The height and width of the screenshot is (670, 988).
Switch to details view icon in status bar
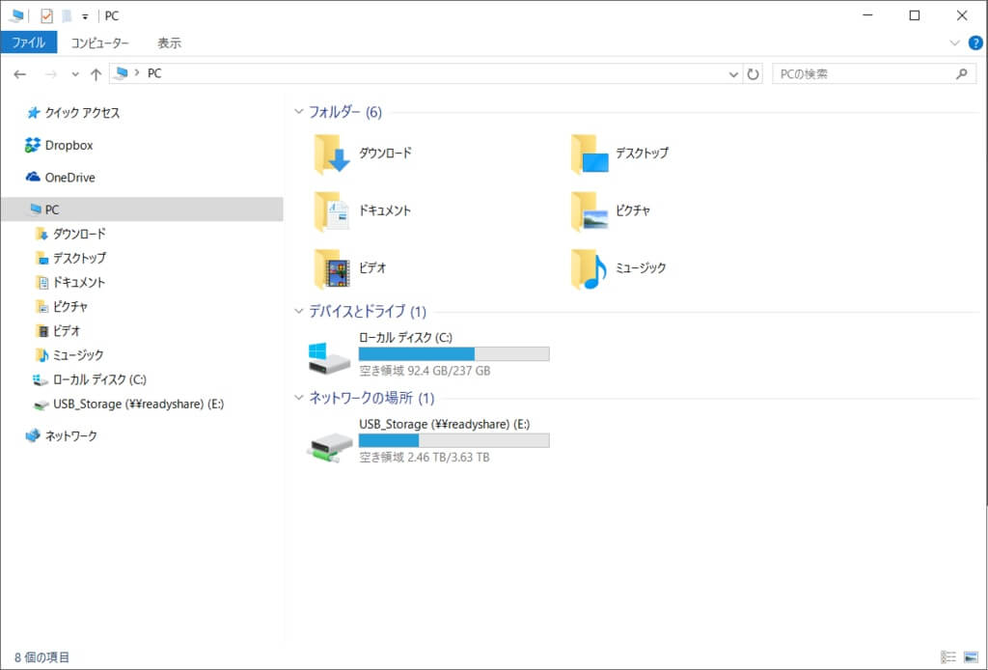tap(948, 657)
